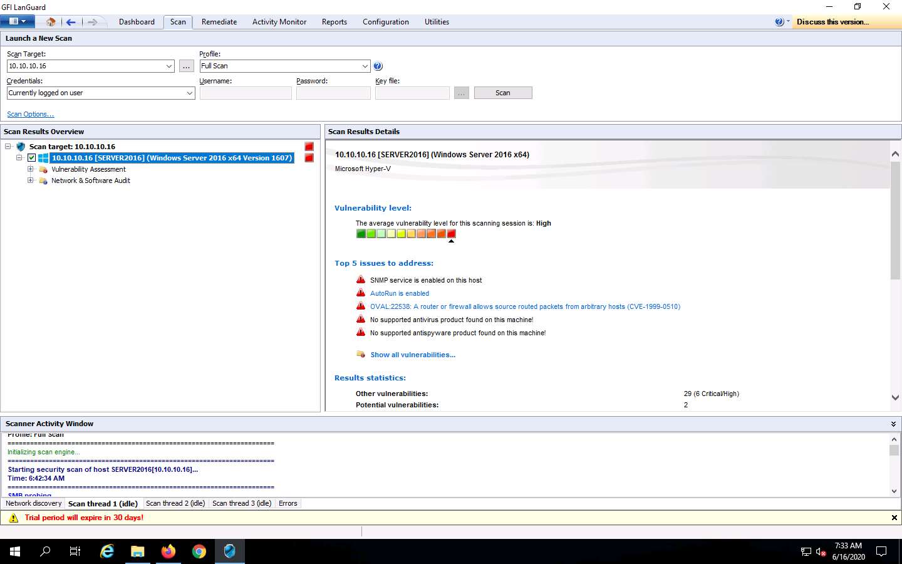Click the Network & Software Audit folder icon
Screen dimensions: 902x564
click(x=43, y=181)
